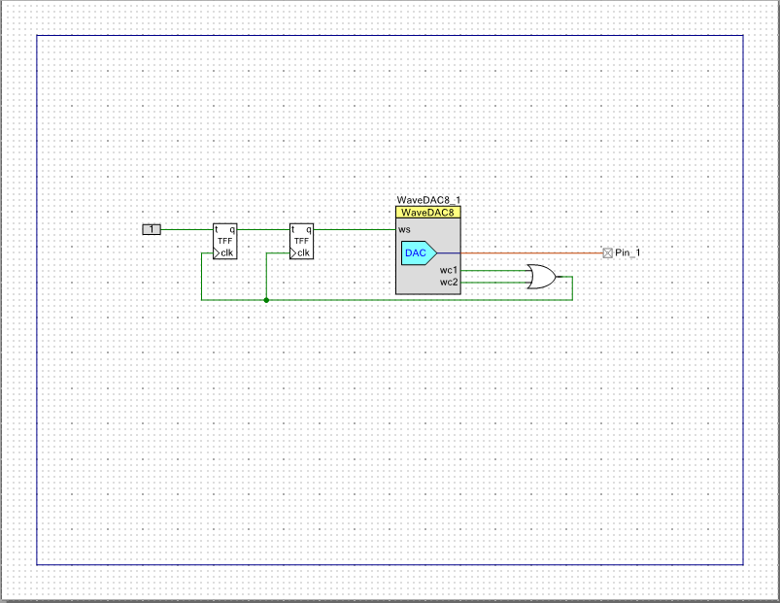Select the WaveDAC8_1 instance name label
780x603 pixels.
[428, 200]
